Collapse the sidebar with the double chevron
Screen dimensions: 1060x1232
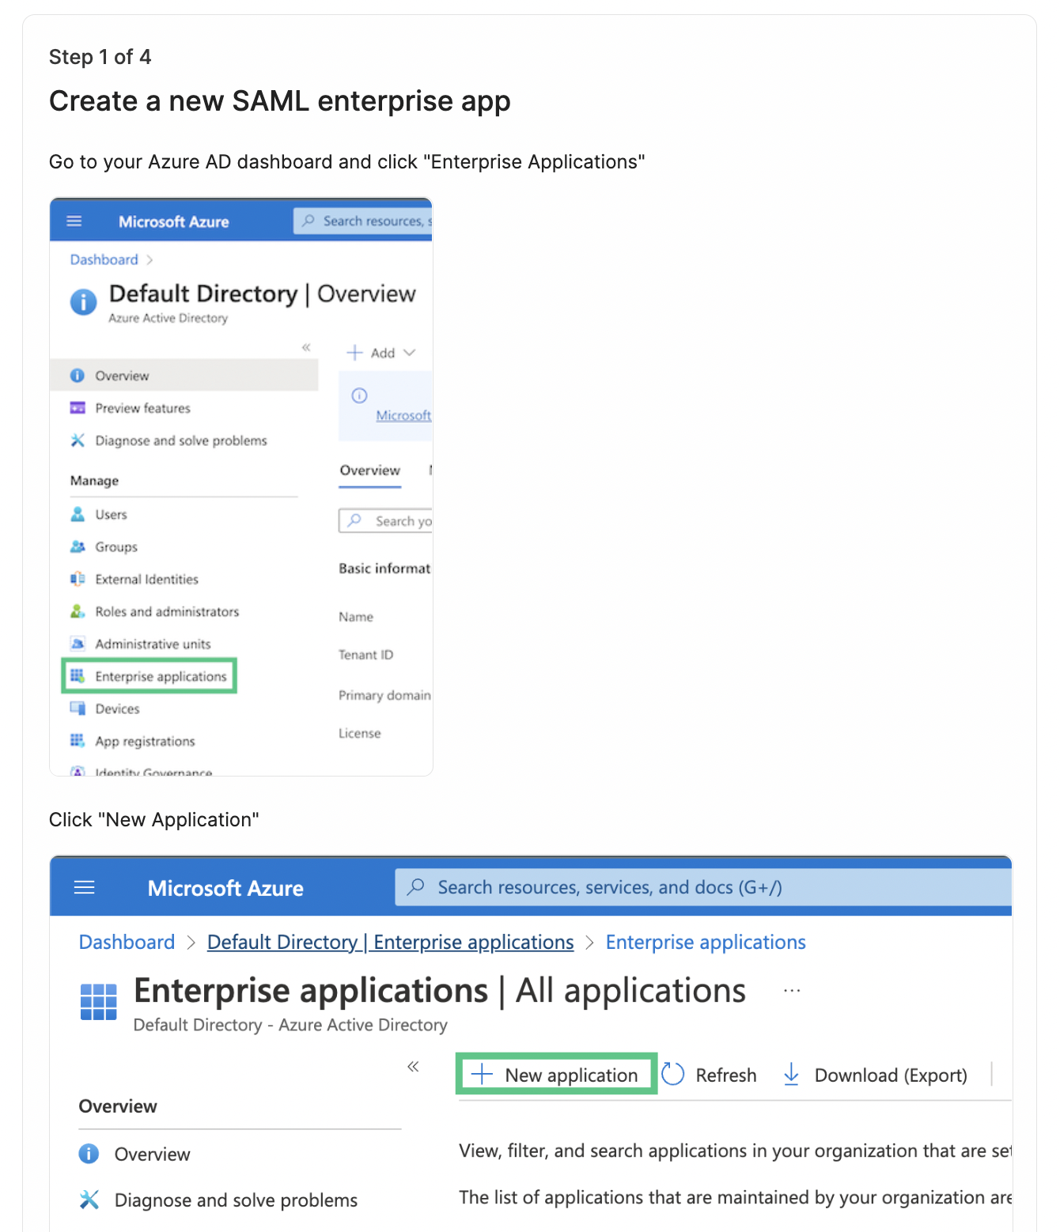click(306, 347)
